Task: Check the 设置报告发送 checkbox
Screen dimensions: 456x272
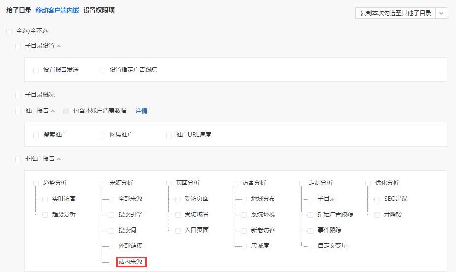Action: tap(36, 70)
